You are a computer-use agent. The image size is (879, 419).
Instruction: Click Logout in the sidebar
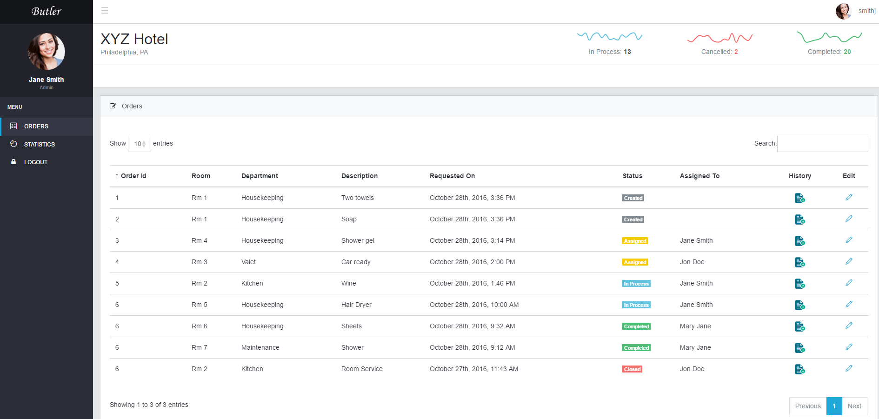pos(36,162)
